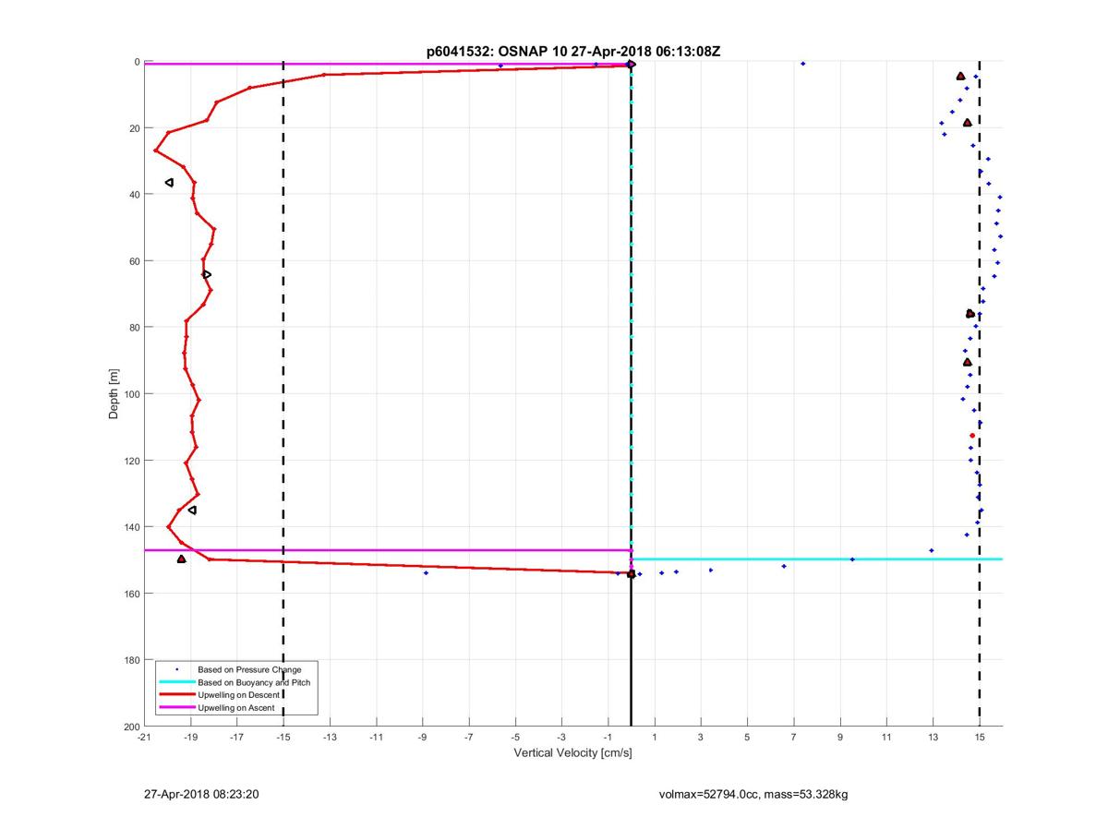Click x-axis tick label -5
Image resolution: width=1108 pixels, height=817 pixels.
pyautogui.click(x=515, y=738)
